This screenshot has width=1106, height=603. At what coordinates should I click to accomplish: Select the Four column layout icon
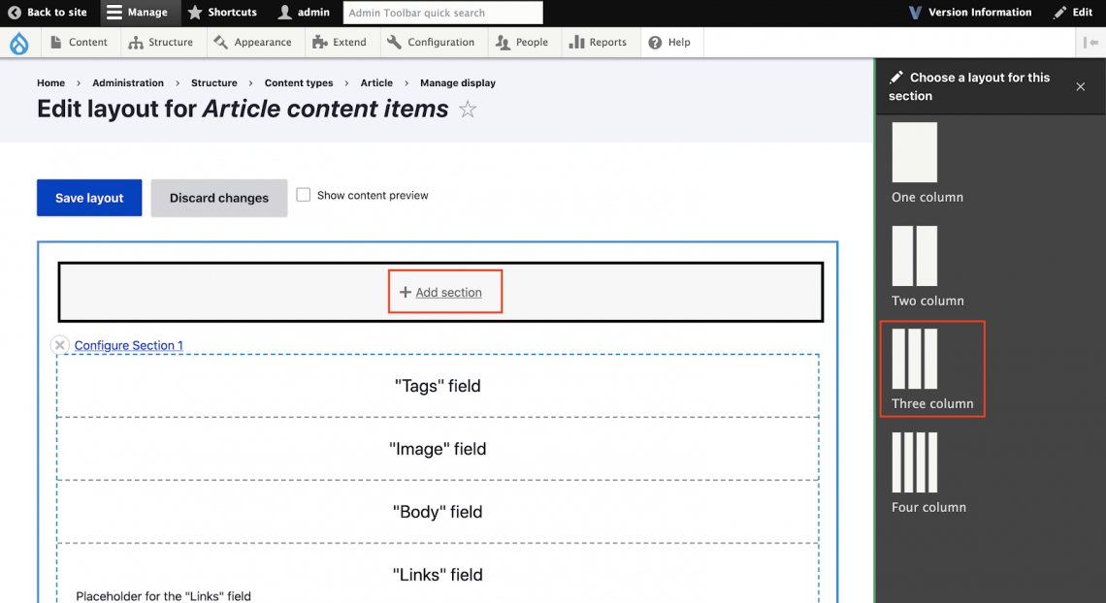pyautogui.click(x=914, y=462)
